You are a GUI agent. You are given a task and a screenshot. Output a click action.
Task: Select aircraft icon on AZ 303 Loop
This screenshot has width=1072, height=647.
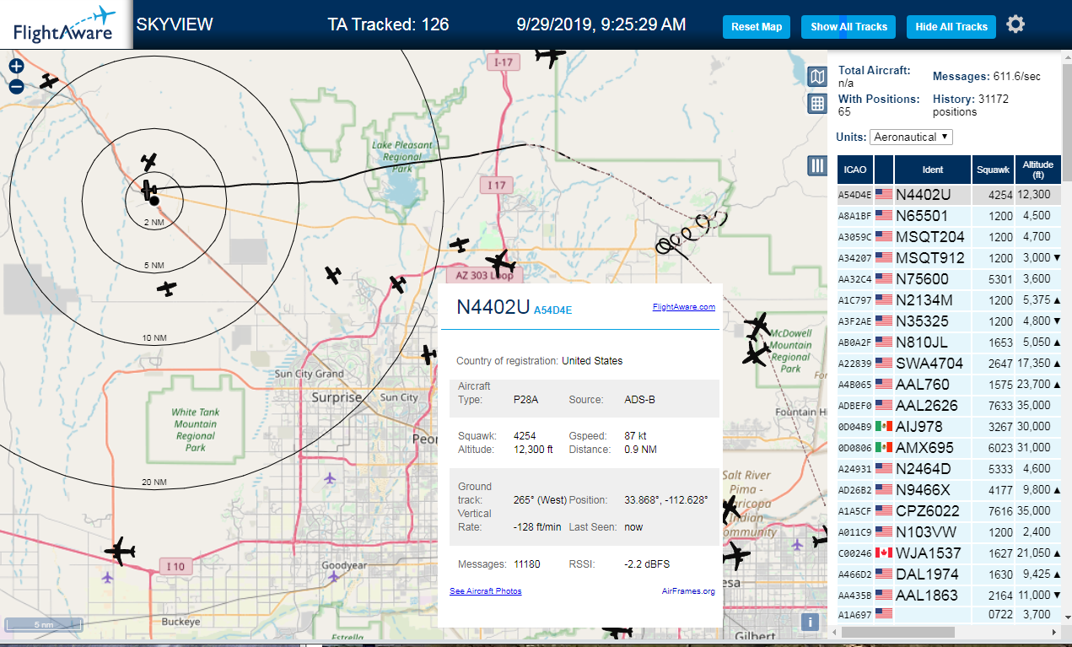(x=501, y=261)
